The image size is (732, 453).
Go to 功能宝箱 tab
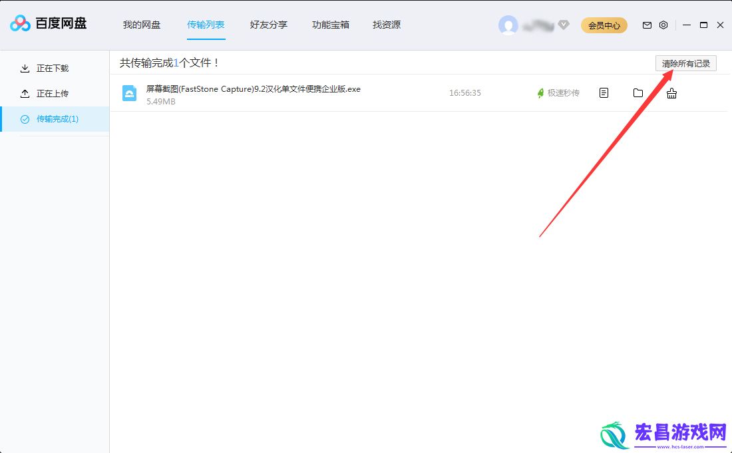pos(331,25)
